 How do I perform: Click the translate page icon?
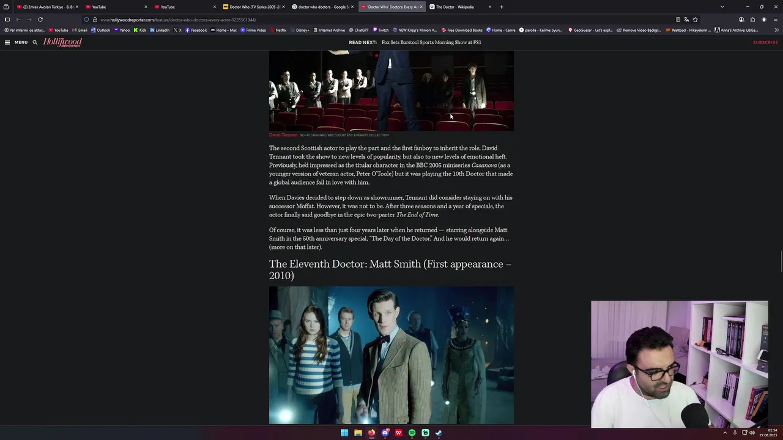point(686,20)
